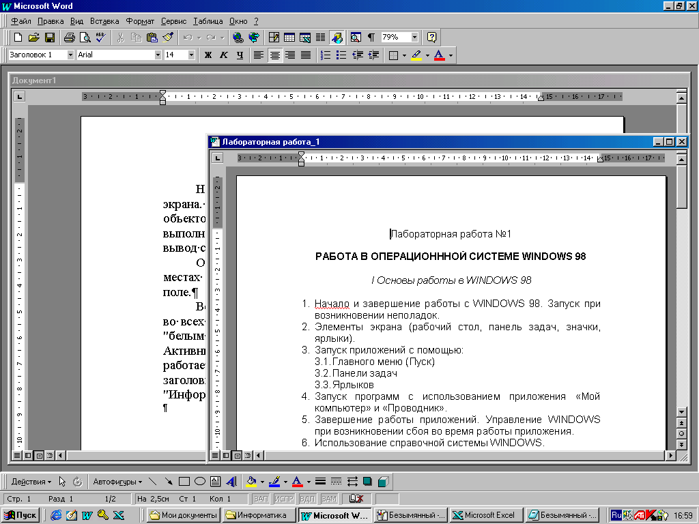Viewport: 699px width, 524px height.
Task: Open the Формат menu
Action: [140, 21]
